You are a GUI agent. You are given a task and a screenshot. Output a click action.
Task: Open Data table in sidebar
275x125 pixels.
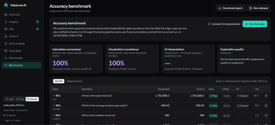(22, 51)
